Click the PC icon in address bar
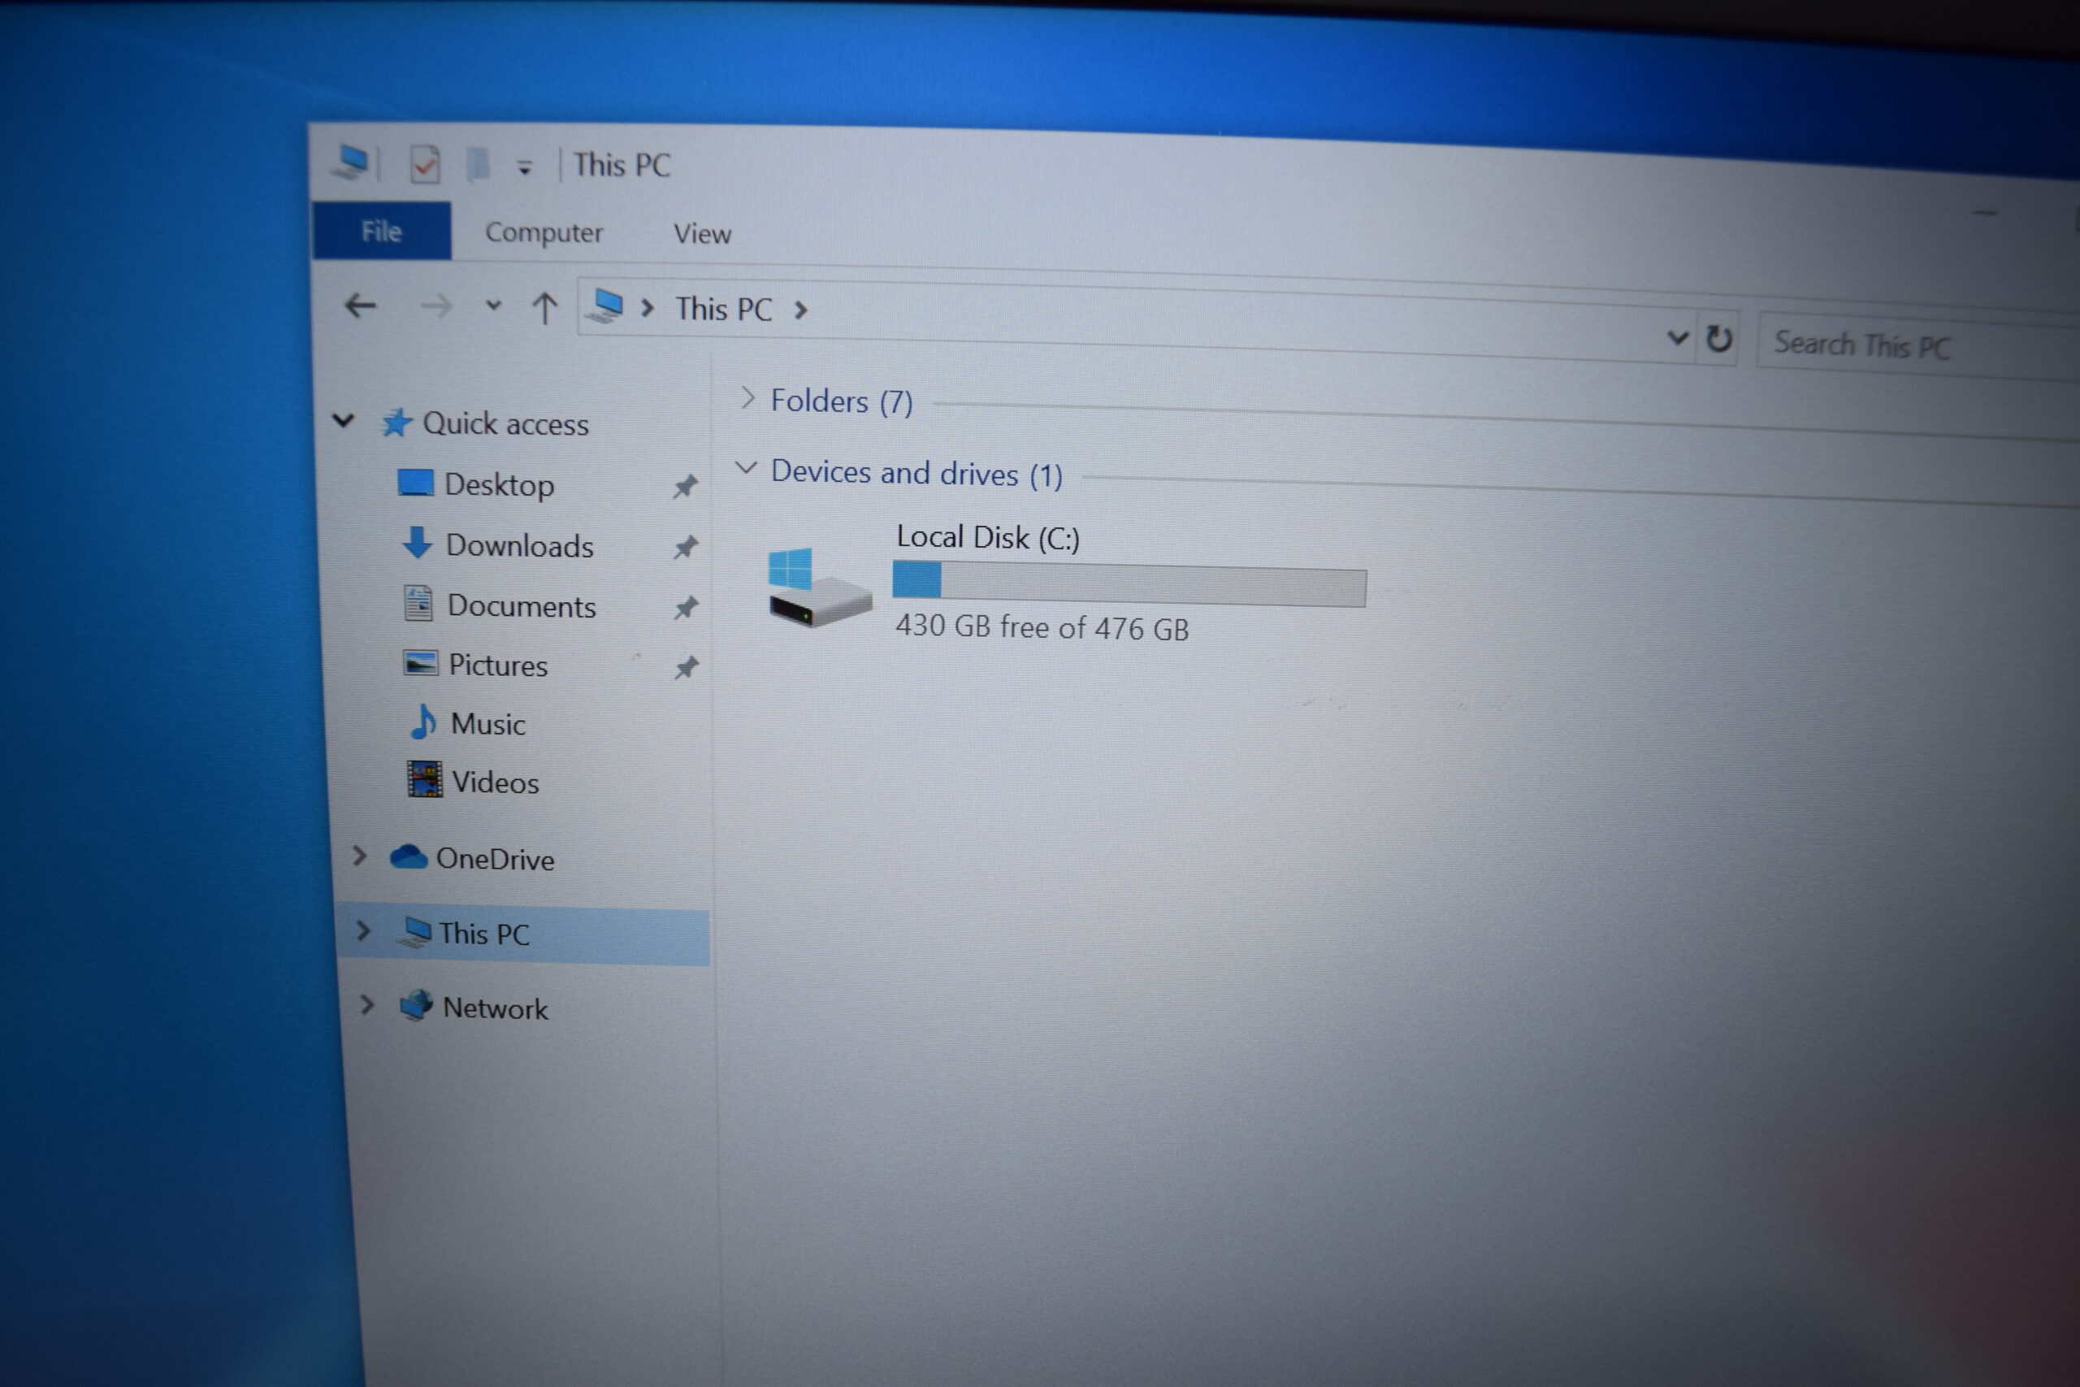The height and width of the screenshot is (1387, 2080). (606, 306)
